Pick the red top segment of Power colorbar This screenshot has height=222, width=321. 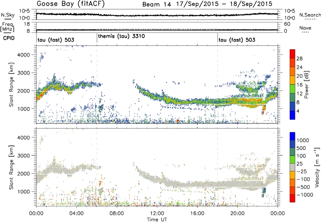click(x=293, y=54)
